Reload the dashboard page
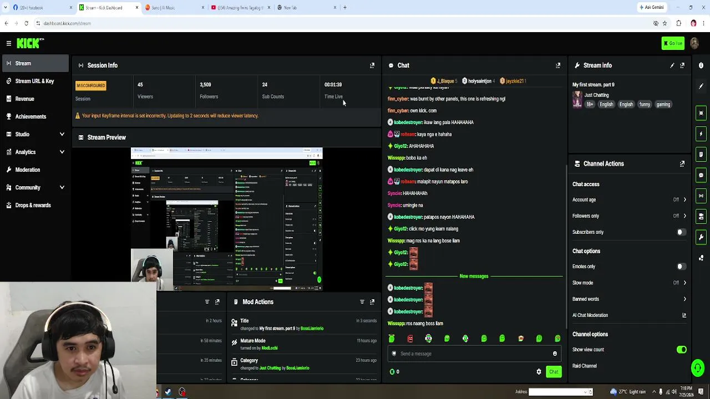This screenshot has height=399, width=710. [x=26, y=23]
